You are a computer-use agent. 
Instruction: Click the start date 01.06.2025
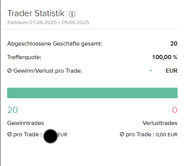coord(43,23)
